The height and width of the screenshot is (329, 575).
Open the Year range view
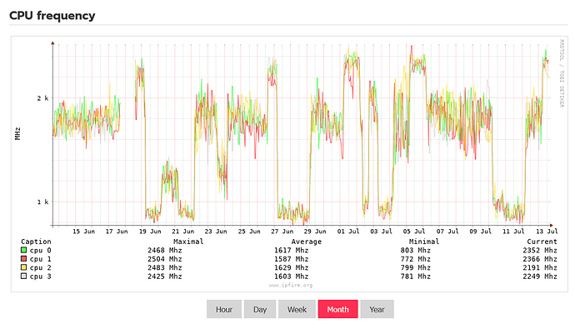pos(377,309)
